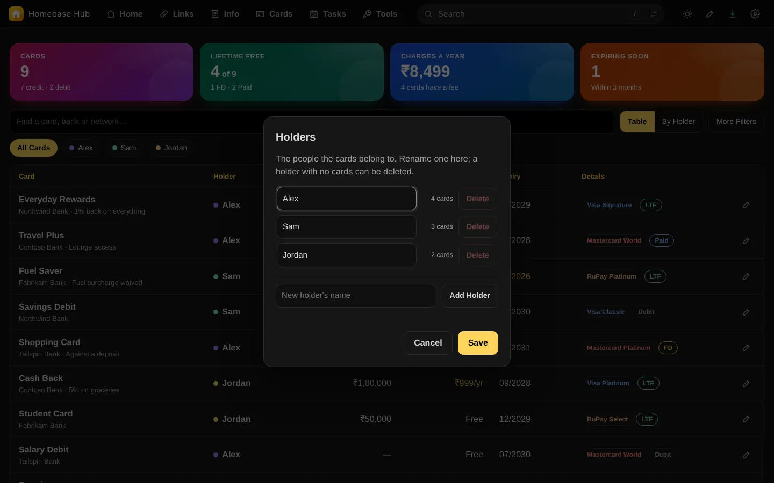Filter cards by Jordan chip
The height and width of the screenshot is (483, 774).
coord(171,148)
